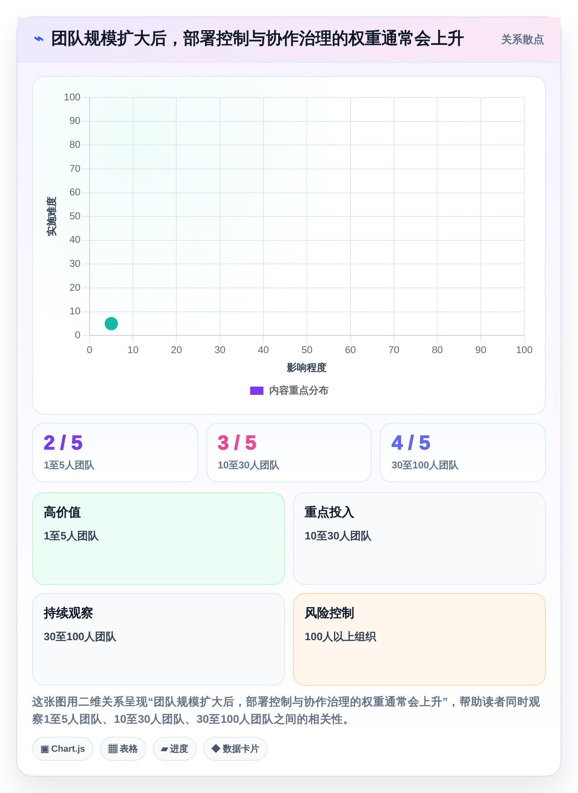Click the 内容重点分布 legend label
This screenshot has width=578, height=793.
pyautogui.click(x=298, y=391)
